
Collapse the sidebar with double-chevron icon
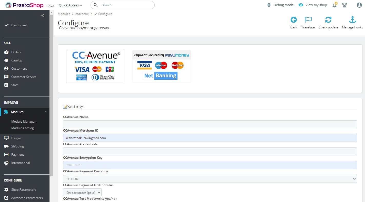[43, 16]
